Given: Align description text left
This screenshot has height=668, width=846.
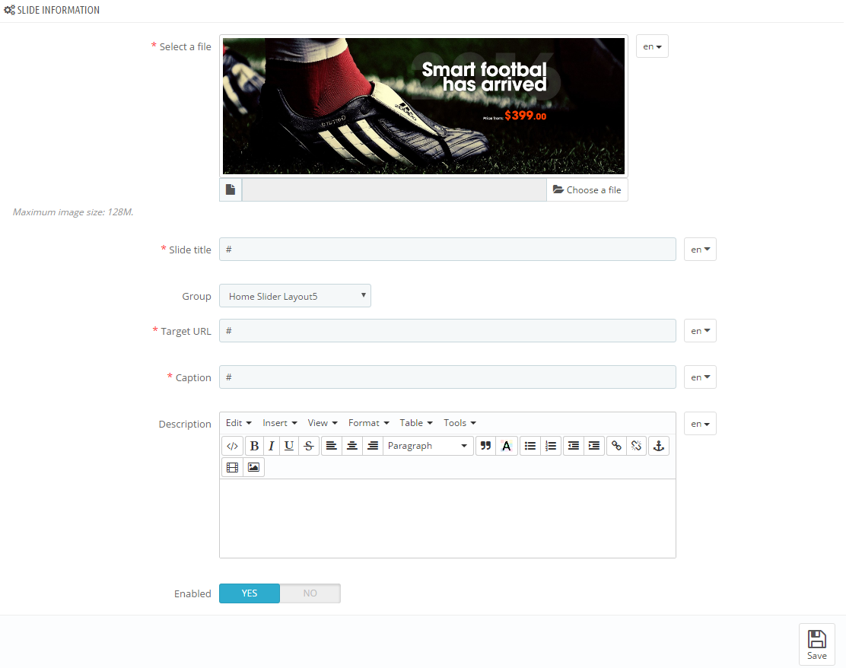Looking at the screenshot, I should pyautogui.click(x=331, y=446).
